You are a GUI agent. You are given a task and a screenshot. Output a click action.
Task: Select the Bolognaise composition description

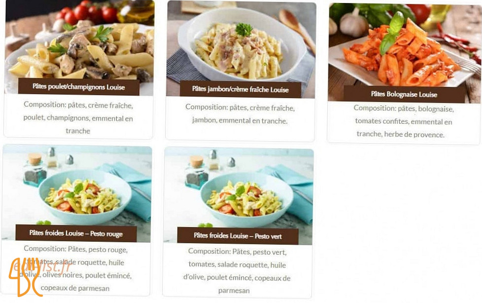click(x=403, y=121)
